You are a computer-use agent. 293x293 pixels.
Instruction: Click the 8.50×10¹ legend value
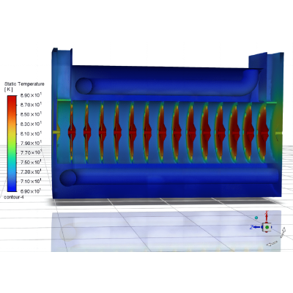coord(31,114)
